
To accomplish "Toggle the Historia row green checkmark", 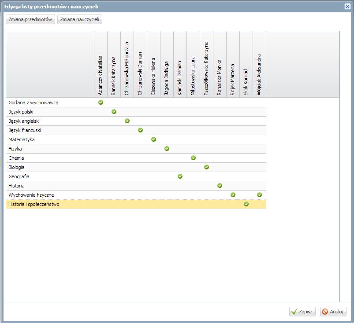I will point(220,186).
